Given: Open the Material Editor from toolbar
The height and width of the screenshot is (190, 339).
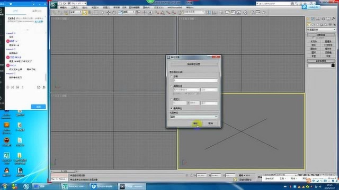Looking at the screenshot, I should click(246, 13).
